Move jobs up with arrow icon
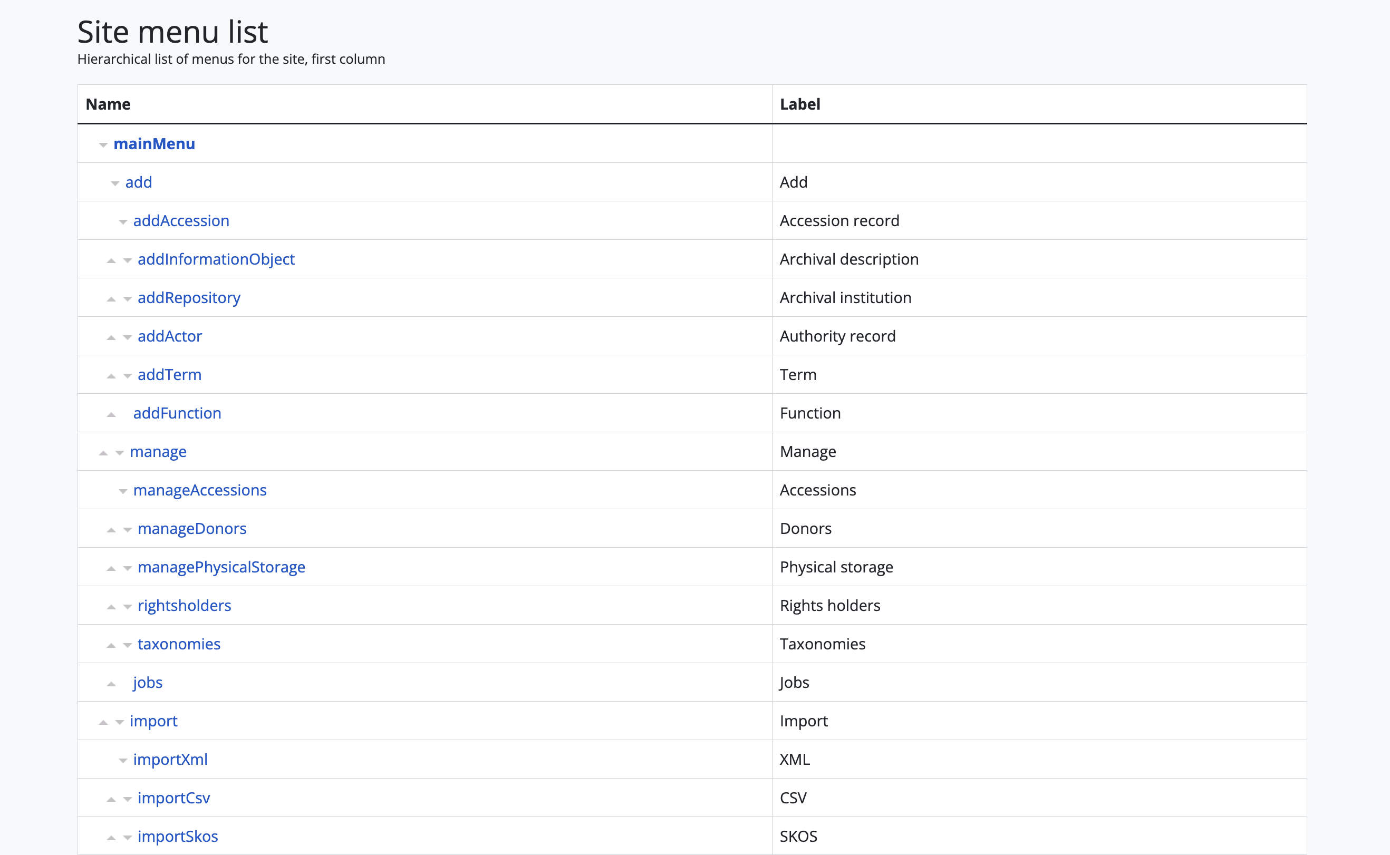The width and height of the screenshot is (1390, 855). coord(111,683)
